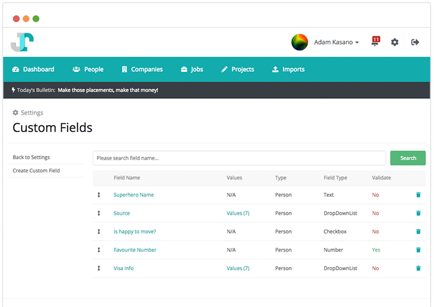Delete the Favourite Number field via trash icon
434x307 pixels.
(418, 250)
